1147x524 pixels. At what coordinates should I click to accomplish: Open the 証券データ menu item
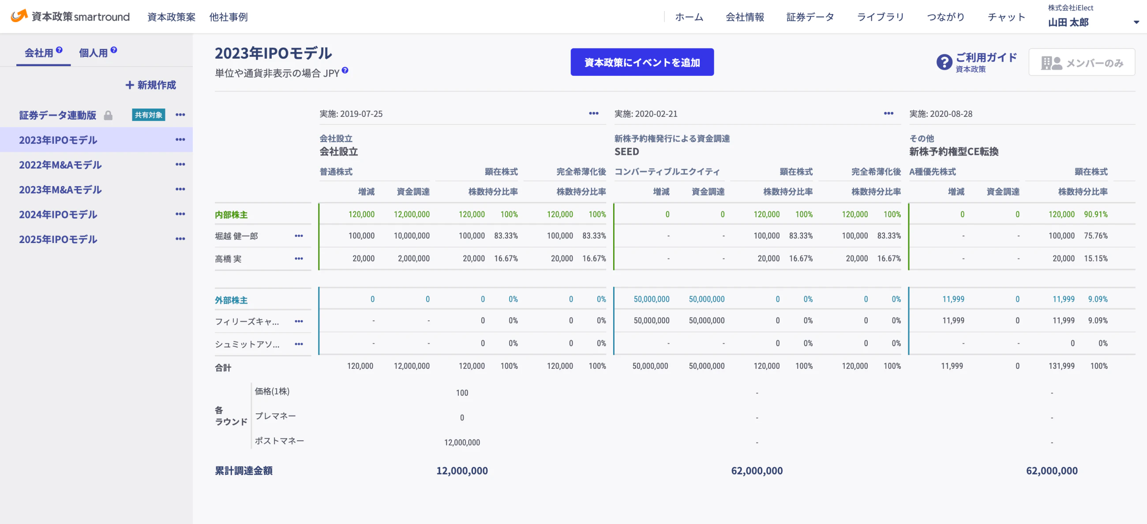tap(810, 17)
